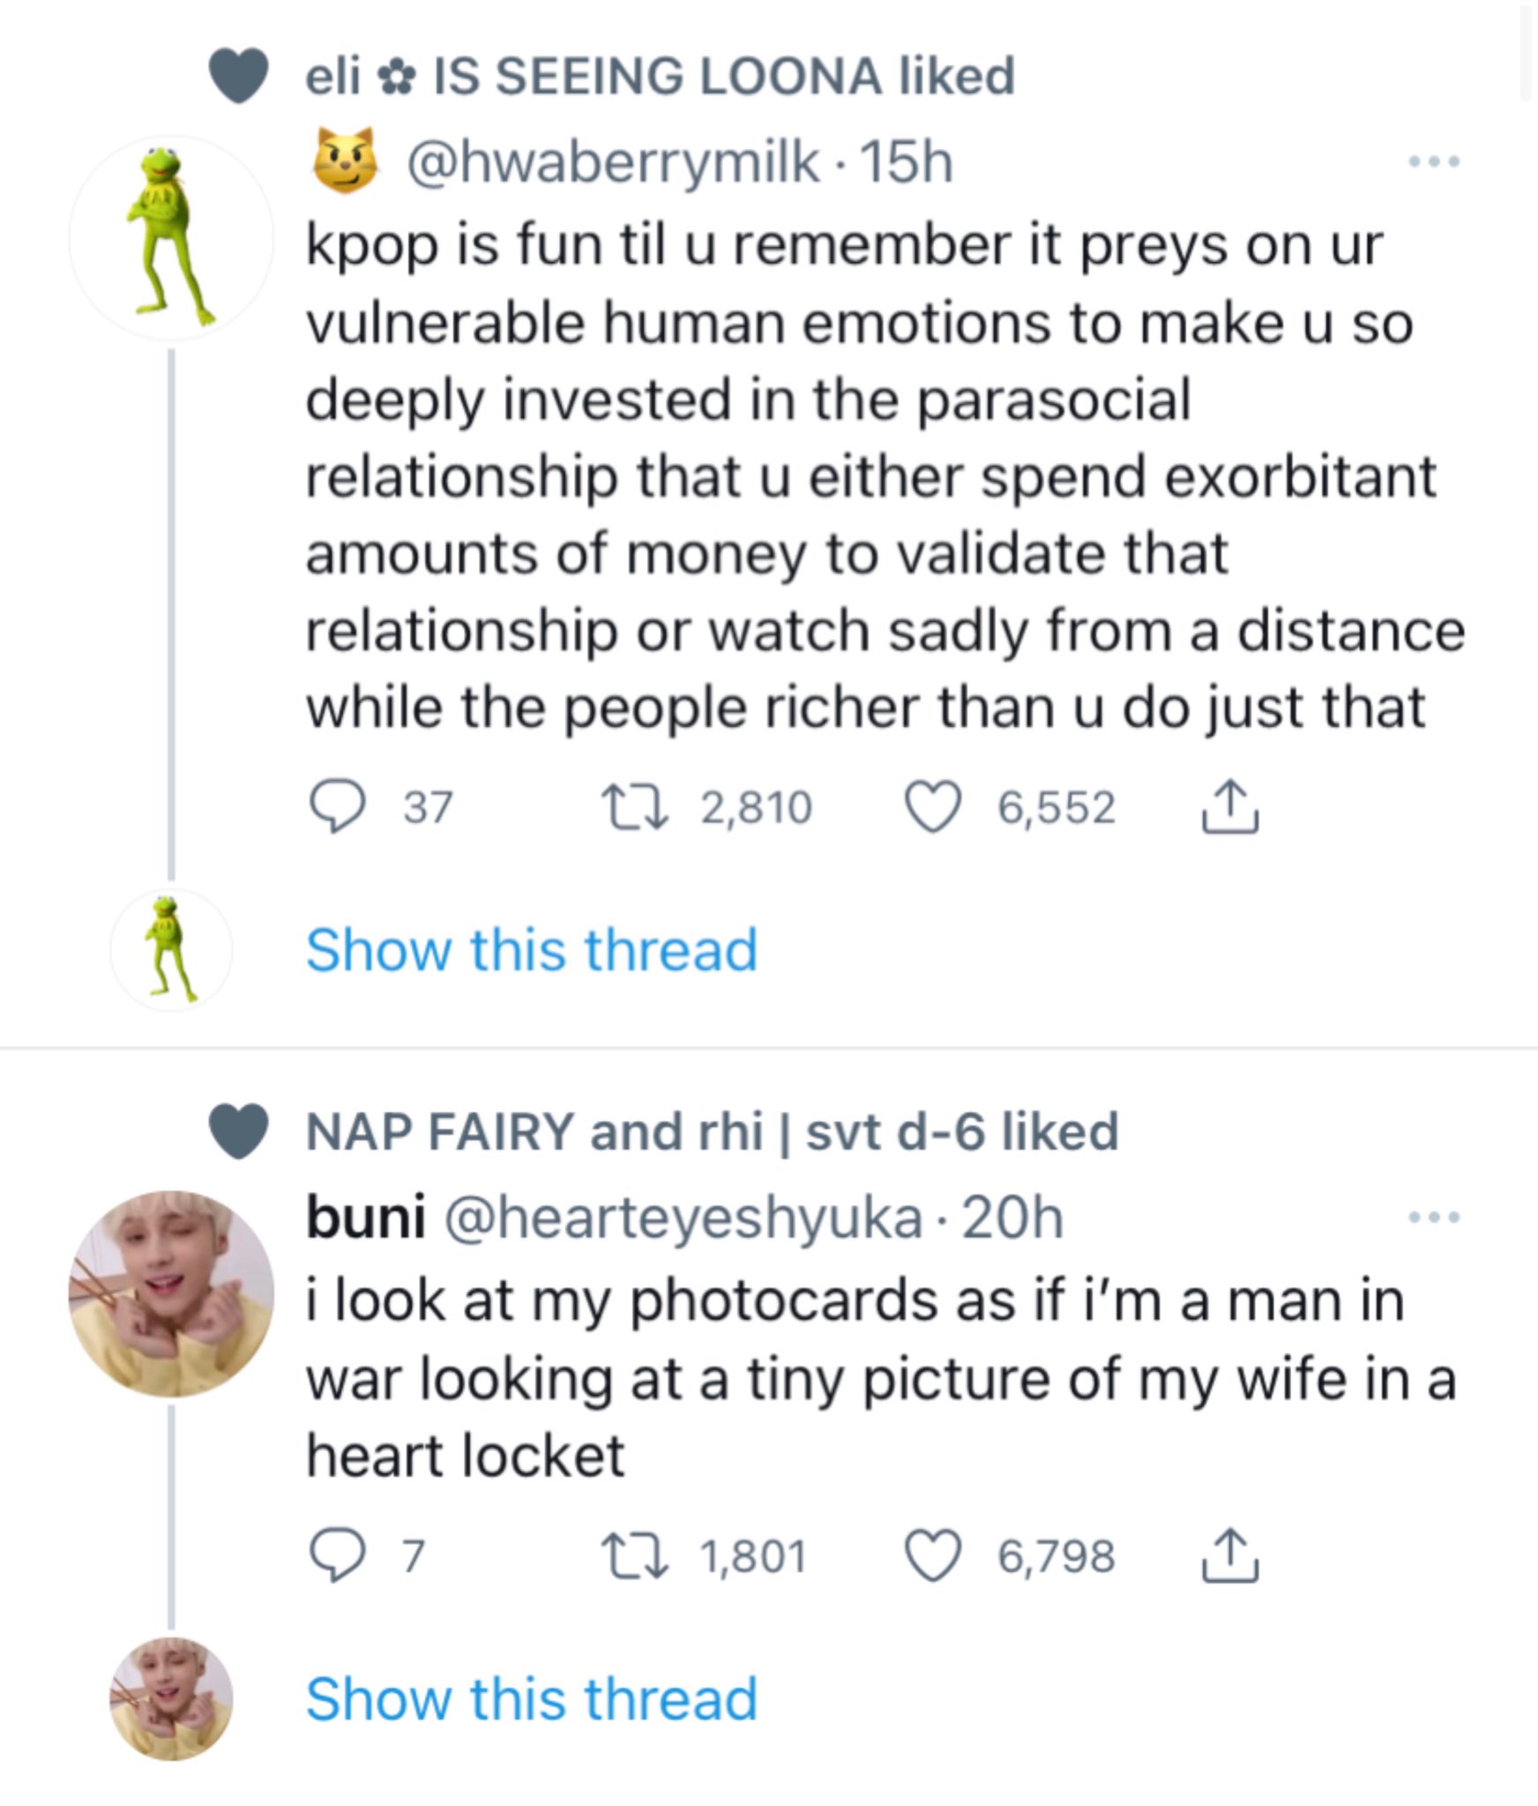Show buni's thread
Viewport: 1538px width, 1806px height.
click(532, 1698)
